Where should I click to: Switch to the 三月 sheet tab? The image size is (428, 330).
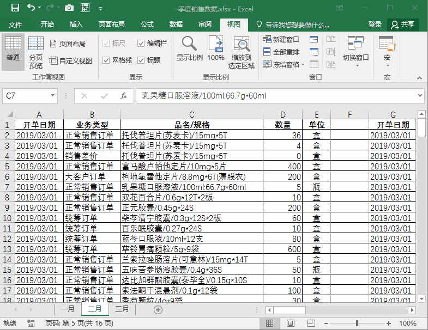pyautogui.click(x=122, y=309)
